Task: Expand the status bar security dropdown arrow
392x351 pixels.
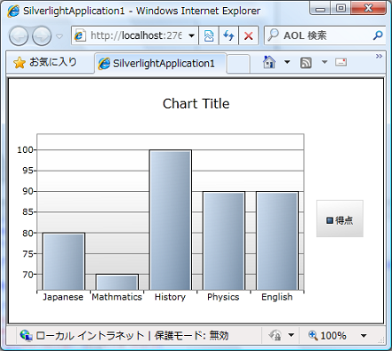Action: click(291, 335)
